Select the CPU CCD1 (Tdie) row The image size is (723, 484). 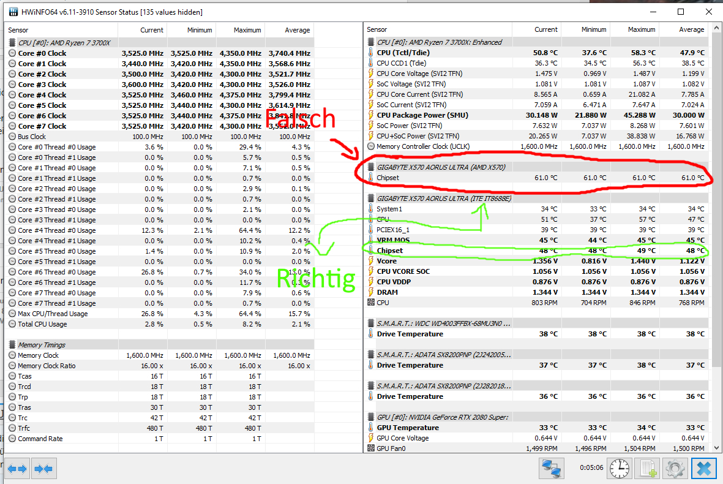pos(536,63)
